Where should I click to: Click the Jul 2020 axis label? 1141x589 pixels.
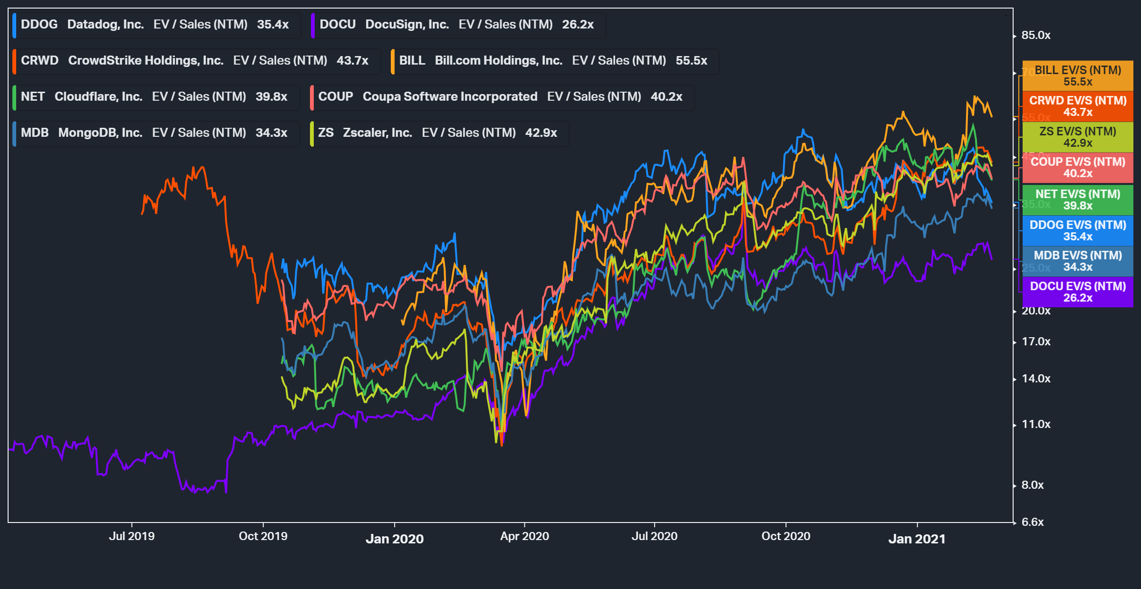tap(655, 536)
